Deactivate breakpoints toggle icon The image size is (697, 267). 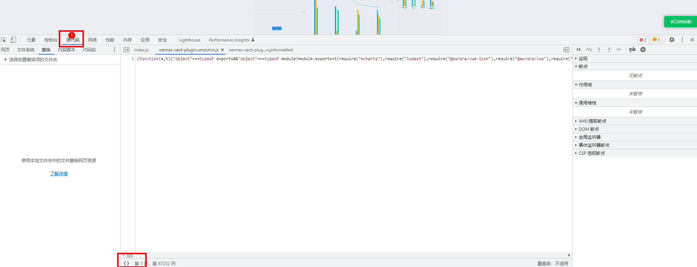coord(632,50)
